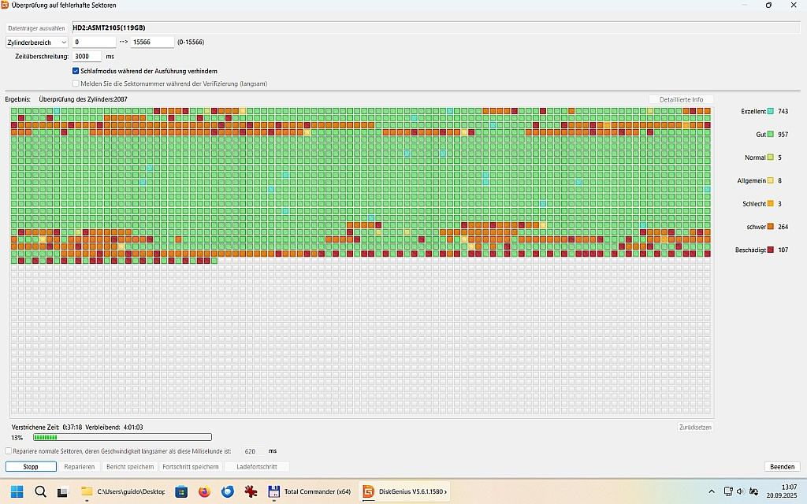Click the Ladefortschritt button
The image size is (807, 504).
pyautogui.click(x=257, y=466)
